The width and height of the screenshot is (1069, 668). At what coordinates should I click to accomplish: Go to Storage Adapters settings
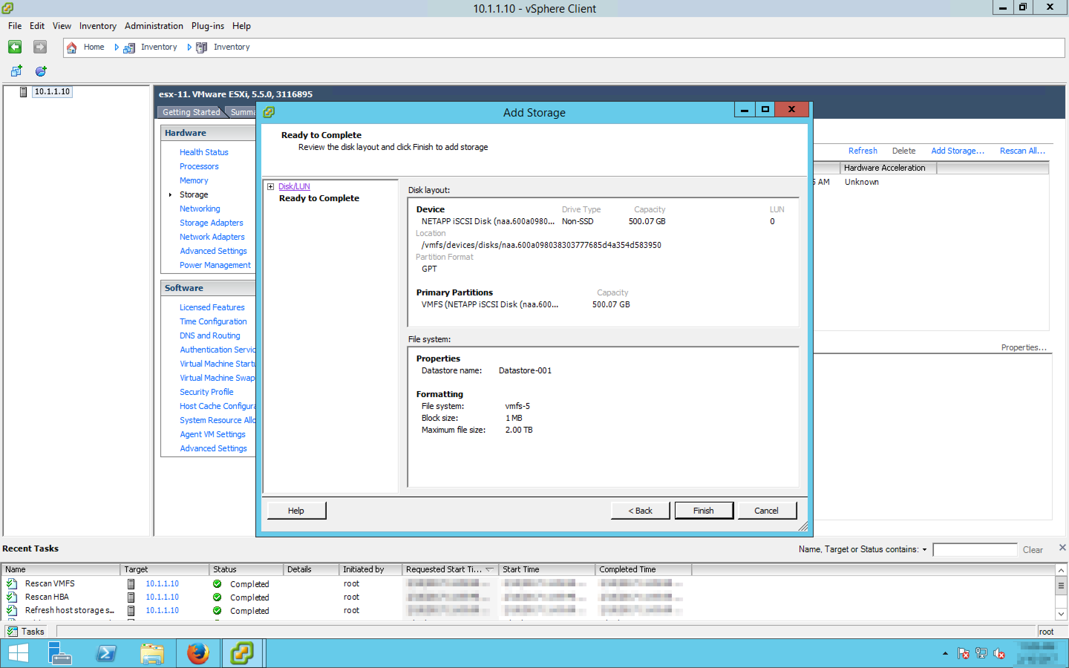pyautogui.click(x=211, y=223)
